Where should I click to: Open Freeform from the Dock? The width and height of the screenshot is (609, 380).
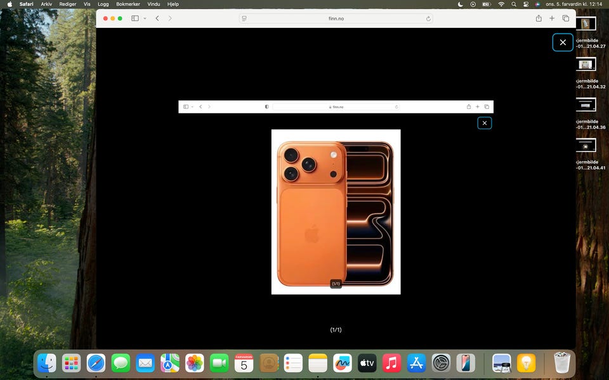coord(343,364)
